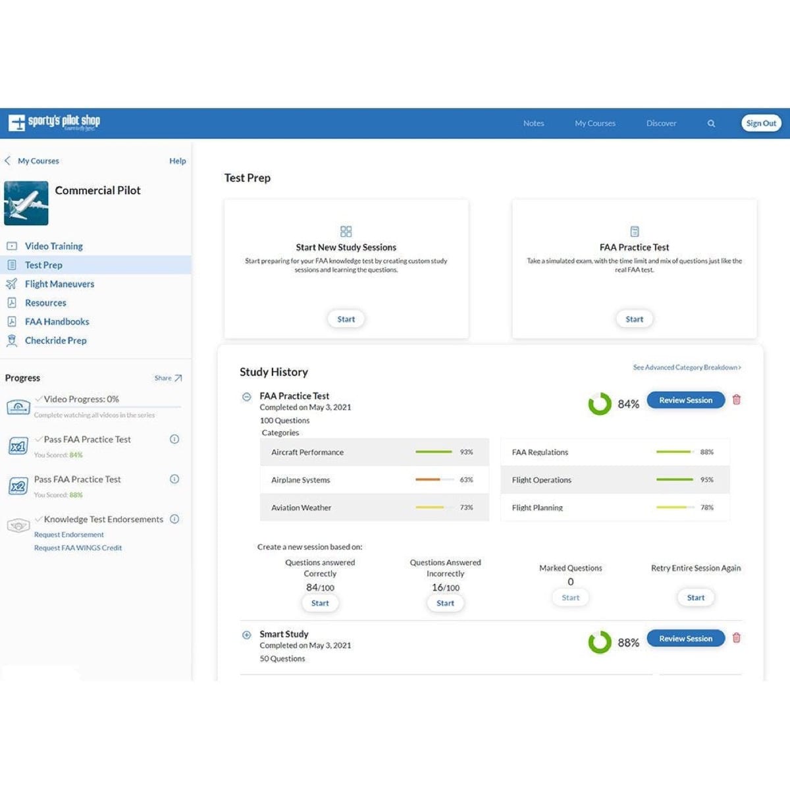Open info icon for first Pass FAA Practice Test

click(x=174, y=439)
